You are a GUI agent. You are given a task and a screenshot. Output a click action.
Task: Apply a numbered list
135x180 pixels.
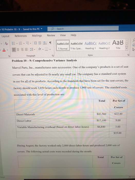coord(20,43)
